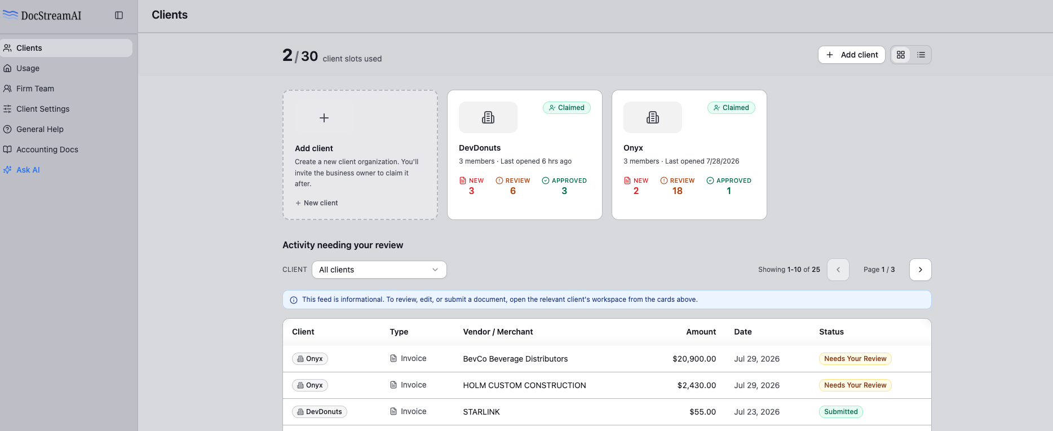Select HOLM CUSTOM CONSTRUCTION vendor
This screenshot has width=1053, height=431.
point(524,385)
